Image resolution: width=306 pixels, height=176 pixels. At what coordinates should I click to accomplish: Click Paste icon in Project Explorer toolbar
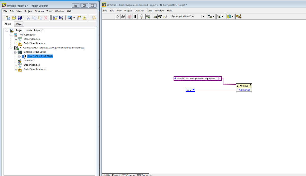coord(40,18)
